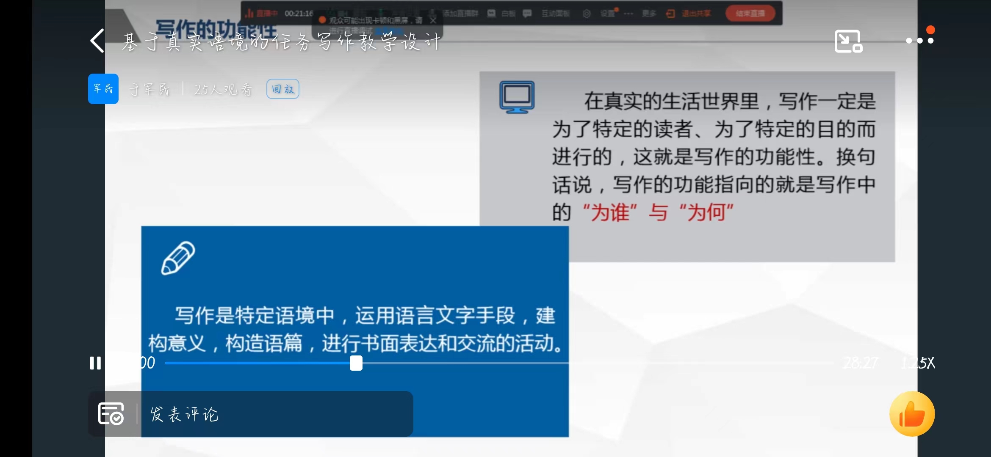
Task: Open the 1.25X playback speed selector
Action: pyautogui.click(x=918, y=363)
